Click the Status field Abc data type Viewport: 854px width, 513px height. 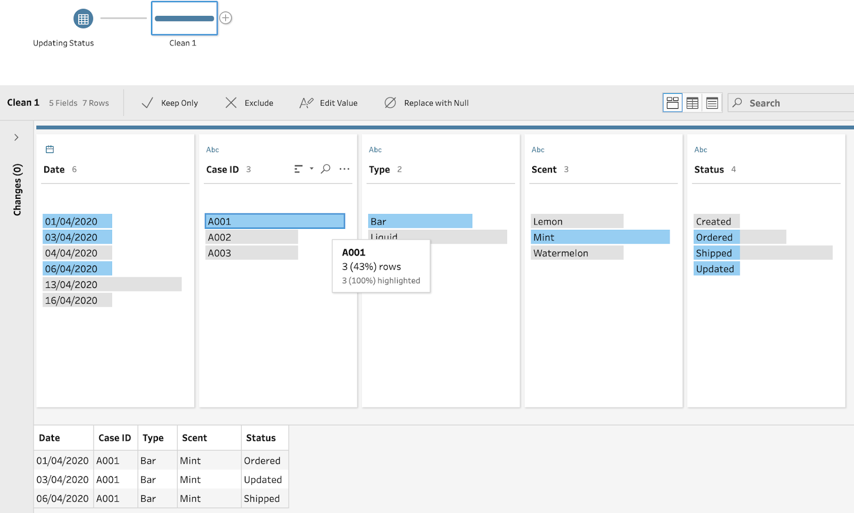[701, 150]
